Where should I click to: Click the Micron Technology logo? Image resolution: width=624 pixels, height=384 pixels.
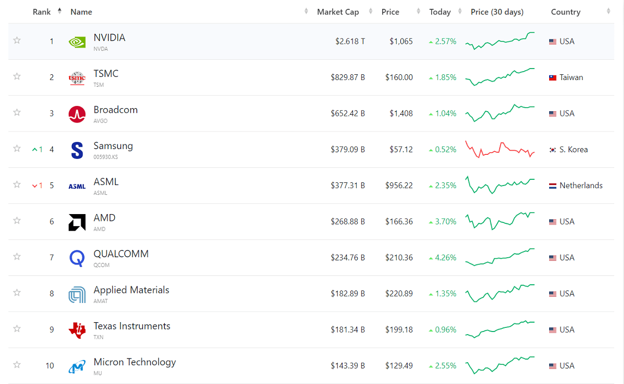point(77,366)
